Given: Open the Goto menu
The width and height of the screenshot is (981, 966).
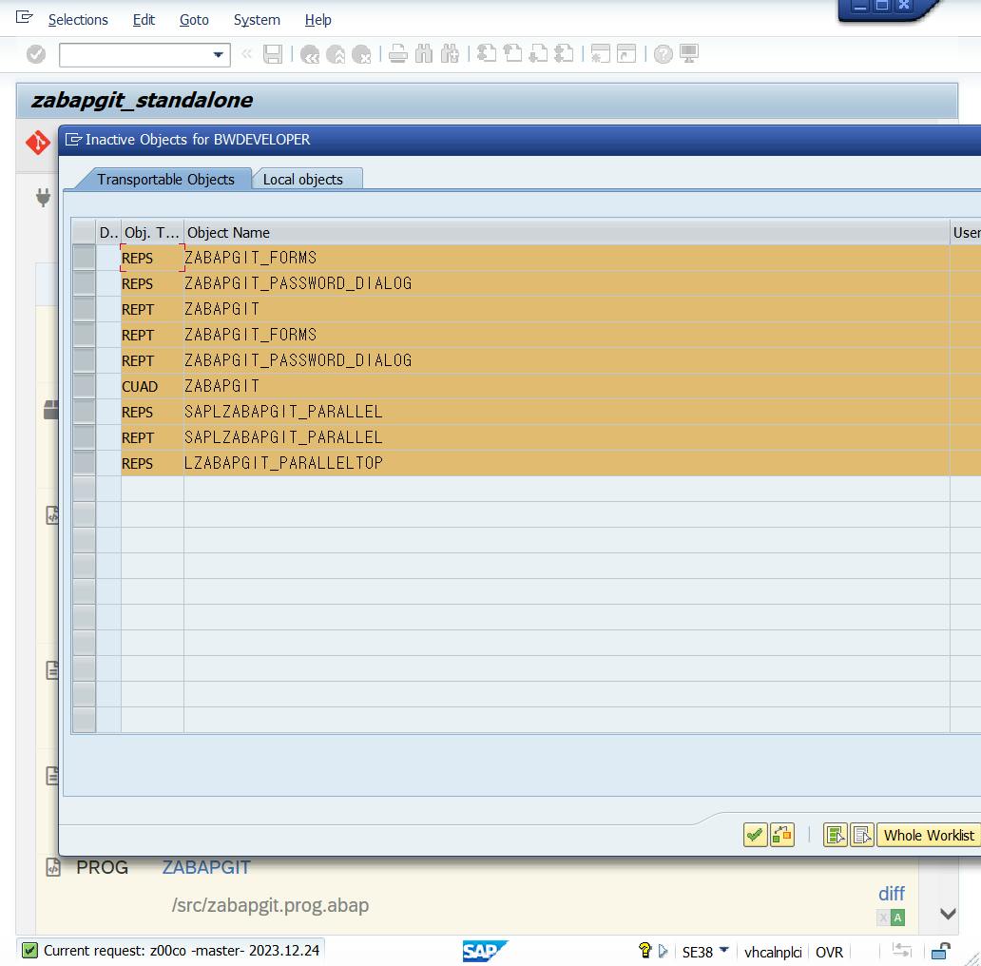Looking at the screenshot, I should (194, 20).
